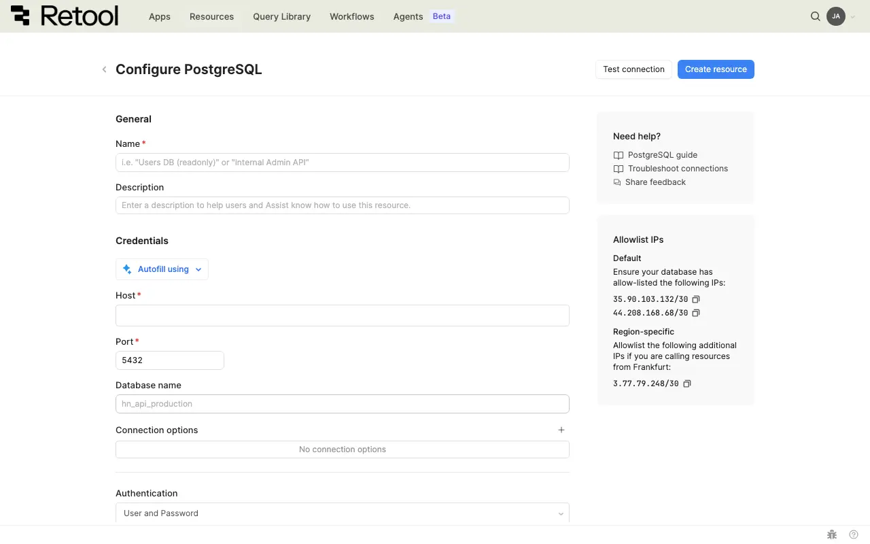Image resolution: width=870 pixels, height=544 pixels.
Task: Focus the resource Name field
Action: 342,163
